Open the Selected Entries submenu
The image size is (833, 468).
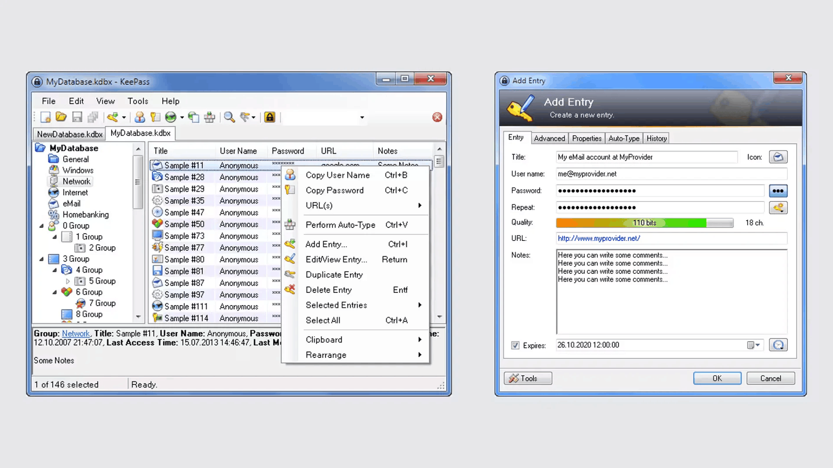[356, 305]
